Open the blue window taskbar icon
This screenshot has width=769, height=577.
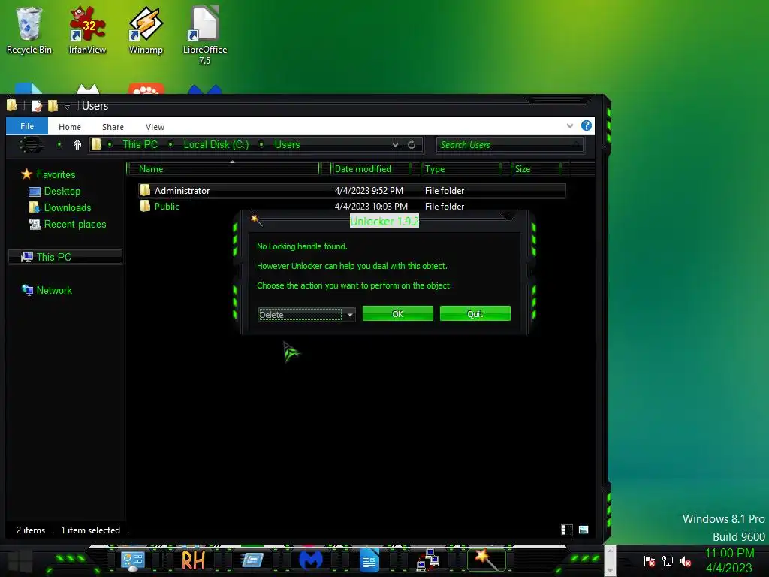click(x=252, y=560)
